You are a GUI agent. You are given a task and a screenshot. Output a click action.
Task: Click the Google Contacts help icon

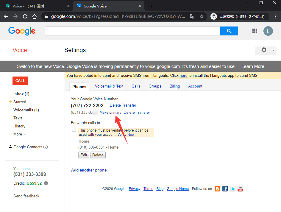click(46, 147)
